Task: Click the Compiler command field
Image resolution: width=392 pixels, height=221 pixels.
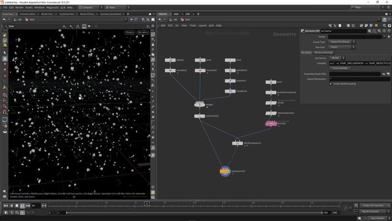Action: [360, 63]
